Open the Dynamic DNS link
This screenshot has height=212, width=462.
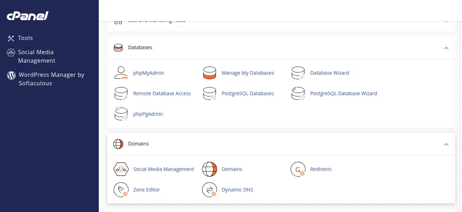(238, 190)
